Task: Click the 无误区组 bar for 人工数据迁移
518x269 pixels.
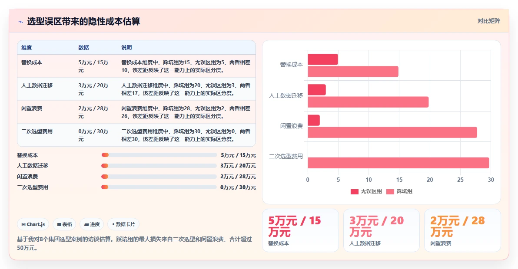Action: pos(317,90)
